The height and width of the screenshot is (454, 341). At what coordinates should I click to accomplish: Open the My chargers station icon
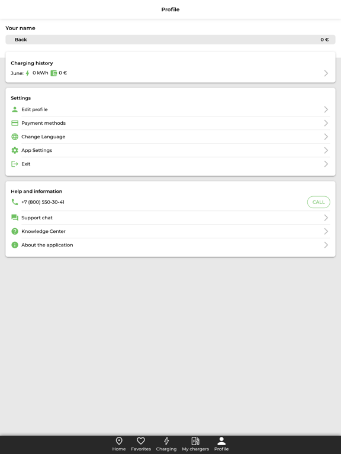point(195,440)
